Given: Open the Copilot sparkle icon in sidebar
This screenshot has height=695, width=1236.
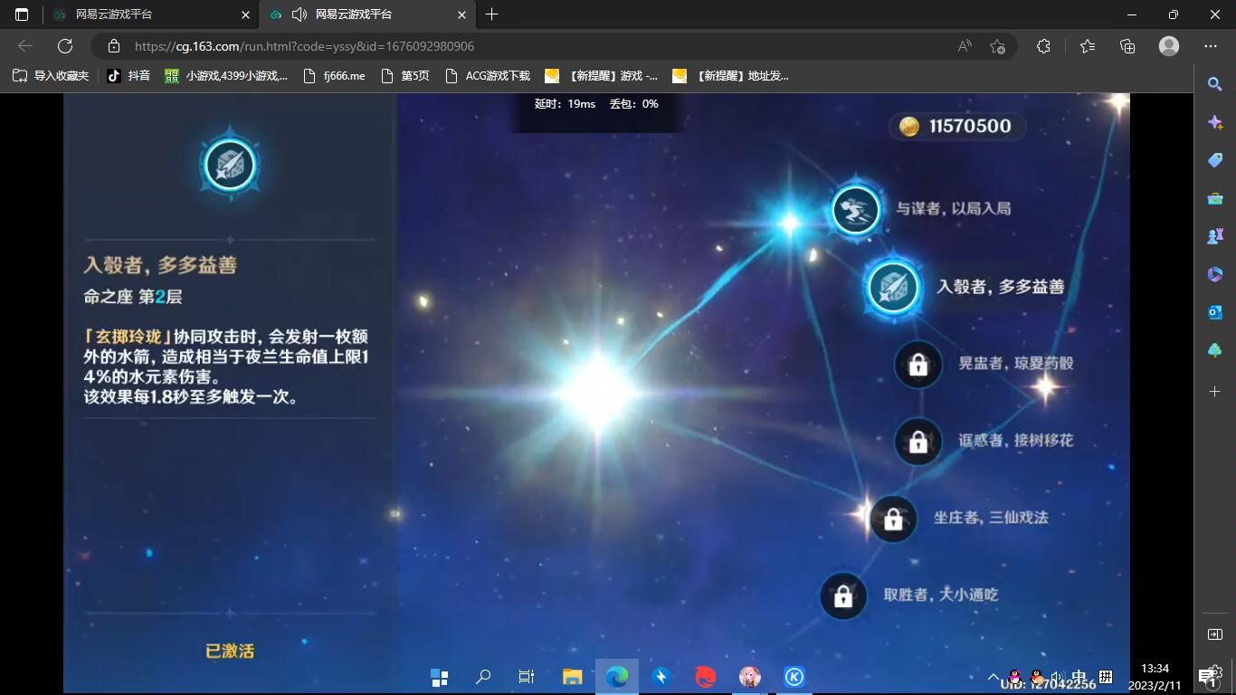Looking at the screenshot, I should click(x=1215, y=122).
